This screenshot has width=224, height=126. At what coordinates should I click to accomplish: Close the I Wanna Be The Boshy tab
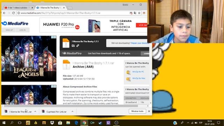click(64, 8)
